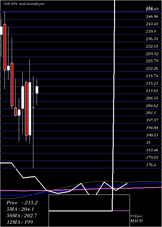Click the 197.57 price axis label

point(152,120)
